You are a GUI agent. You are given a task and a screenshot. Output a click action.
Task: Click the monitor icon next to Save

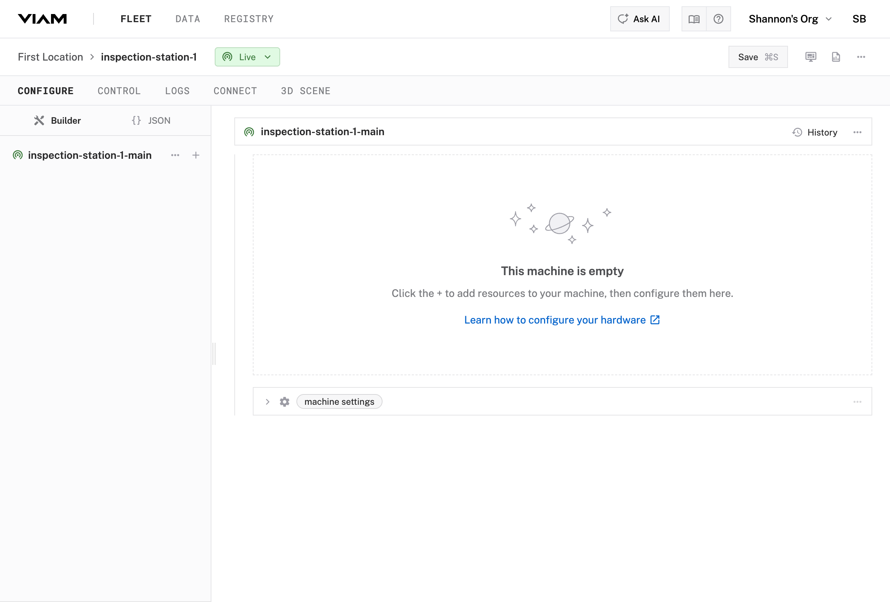[810, 57]
